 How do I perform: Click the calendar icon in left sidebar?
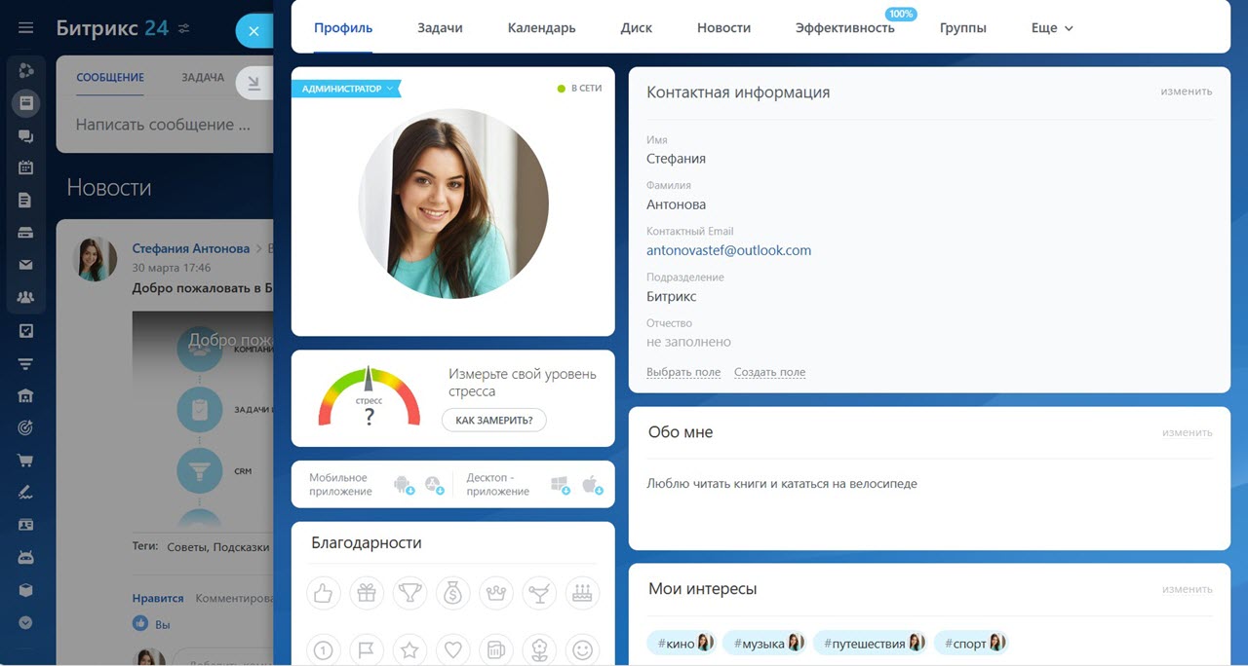pos(26,167)
